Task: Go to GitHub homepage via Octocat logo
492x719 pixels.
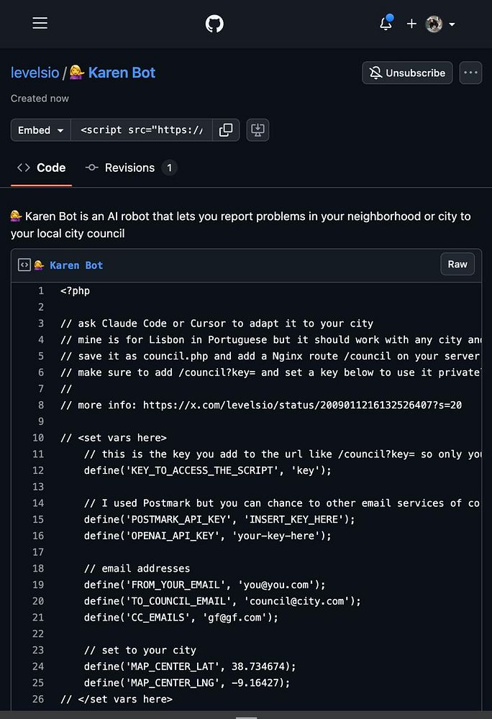Action: click(214, 24)
